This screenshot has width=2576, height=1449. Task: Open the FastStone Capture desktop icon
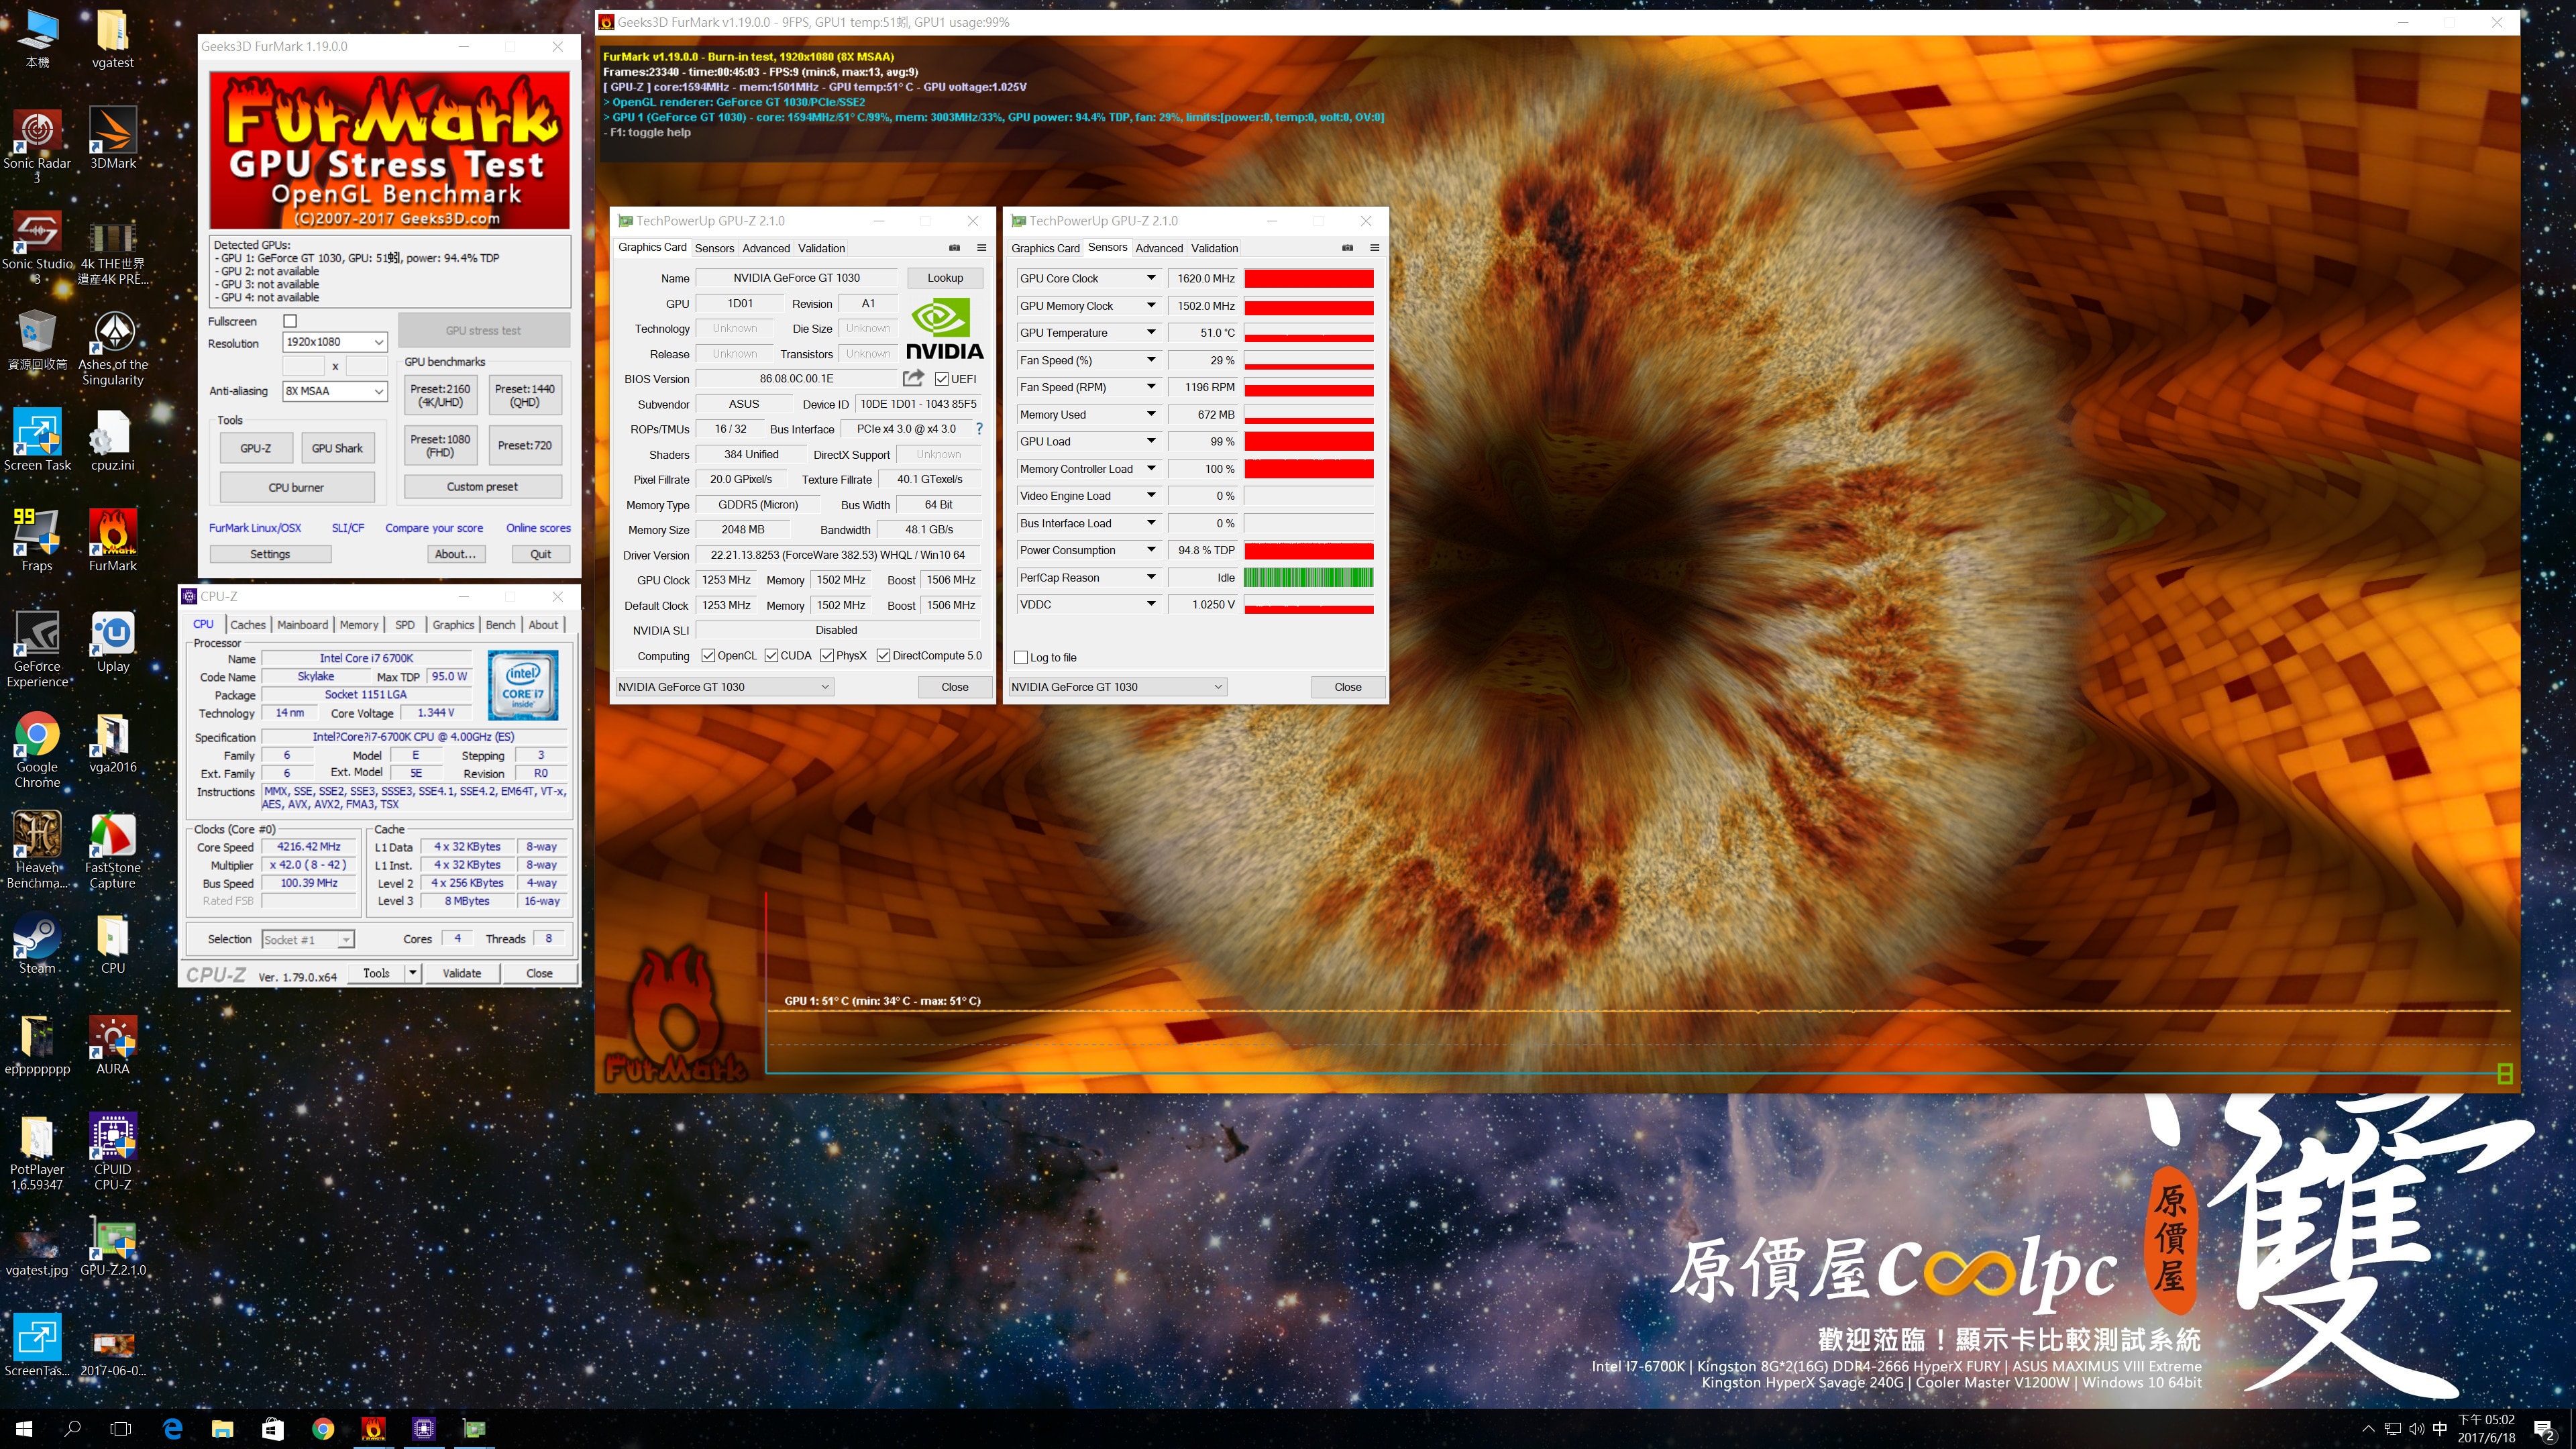click(x=113, y=850)
